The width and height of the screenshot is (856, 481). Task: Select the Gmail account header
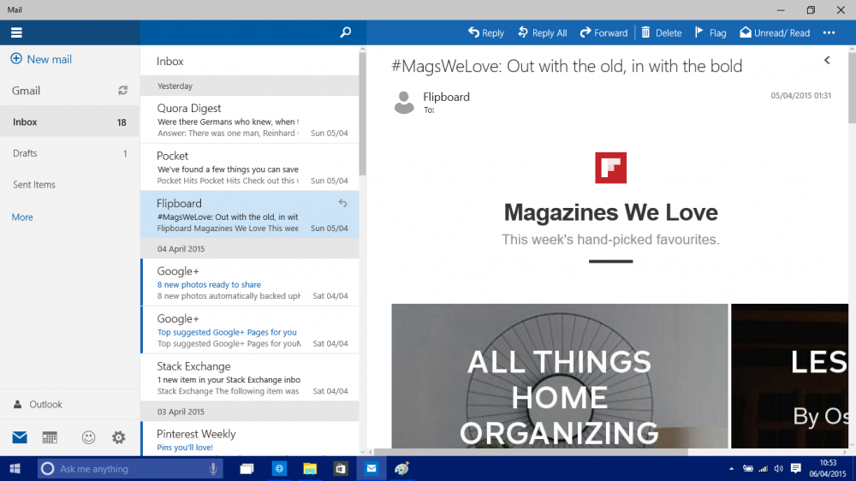27,91
